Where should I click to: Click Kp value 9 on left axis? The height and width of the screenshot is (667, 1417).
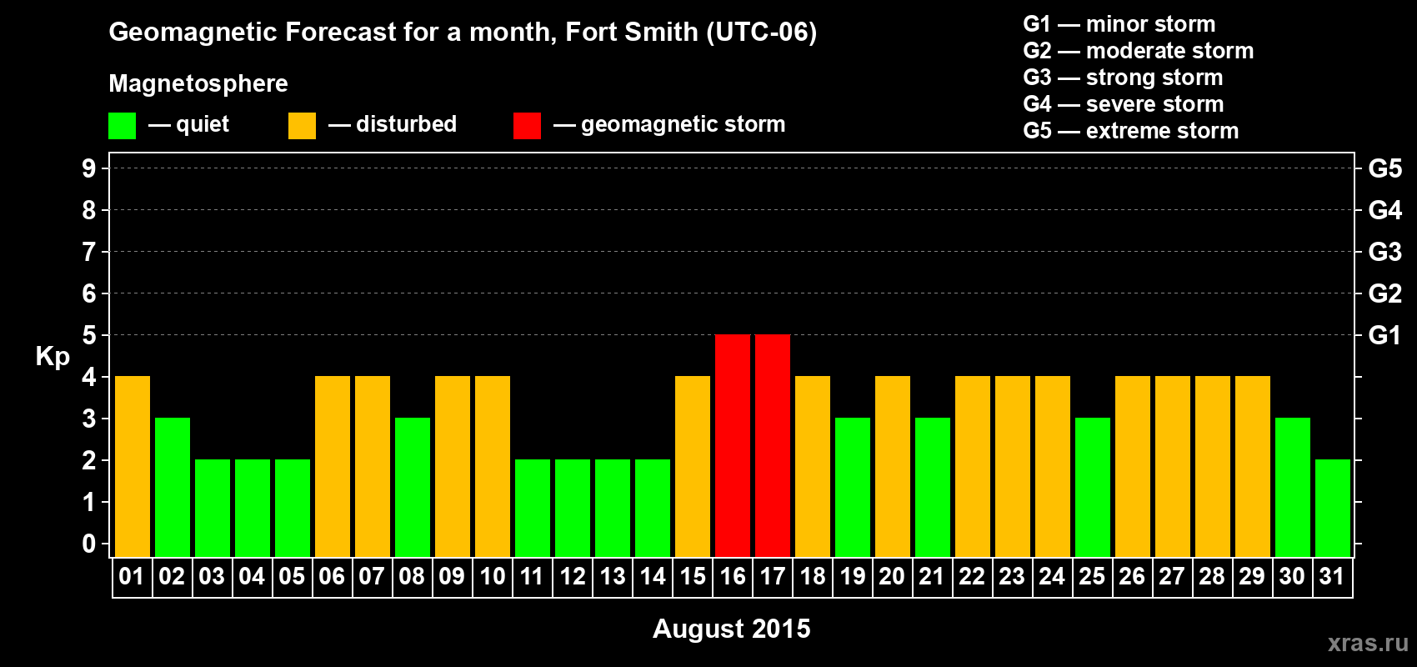click(89, 168)
